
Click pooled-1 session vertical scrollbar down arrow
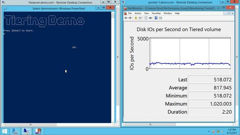pyautogui.click(x=237, y=121)
